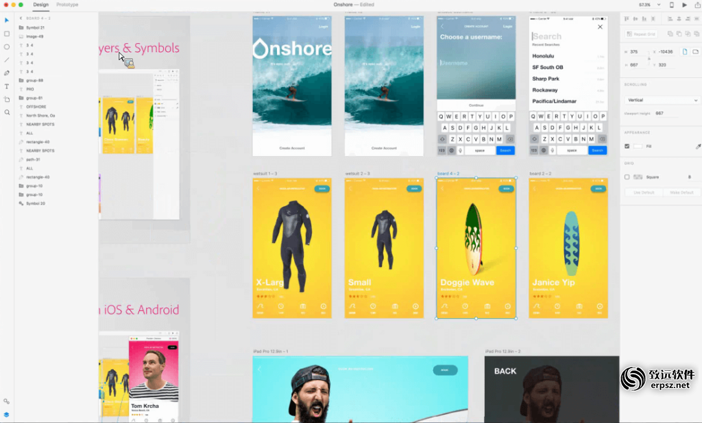The image size is (702, 423).
Task: Click the Viewport Height field
Action: coord(668,114)
